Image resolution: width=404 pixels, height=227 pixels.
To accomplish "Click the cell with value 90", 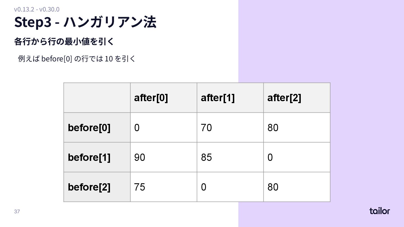I will (x=140, y=157).
